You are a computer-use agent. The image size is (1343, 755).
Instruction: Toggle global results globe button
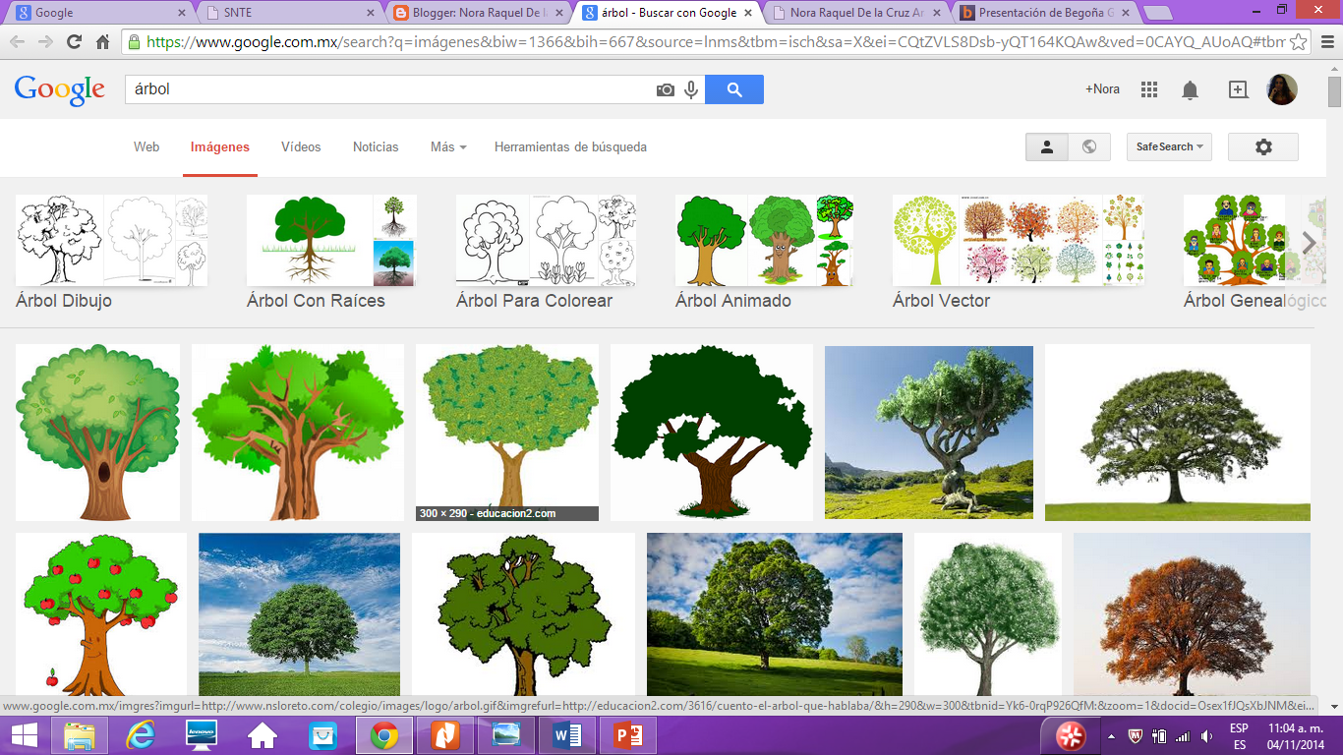[x=1089, y=146]
